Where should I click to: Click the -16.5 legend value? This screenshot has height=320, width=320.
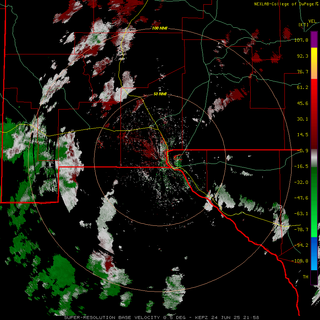[x=301, y=166]
